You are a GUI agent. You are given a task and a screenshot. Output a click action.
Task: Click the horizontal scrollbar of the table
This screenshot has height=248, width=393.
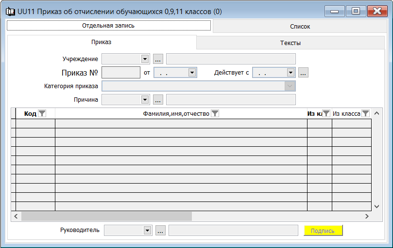107,216
